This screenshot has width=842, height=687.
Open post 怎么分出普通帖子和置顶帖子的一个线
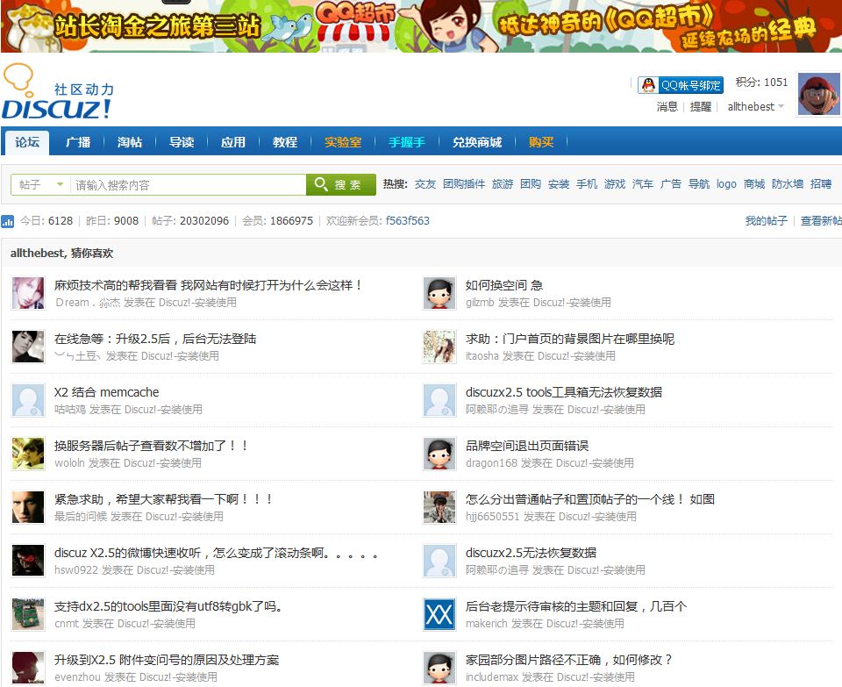589,499
